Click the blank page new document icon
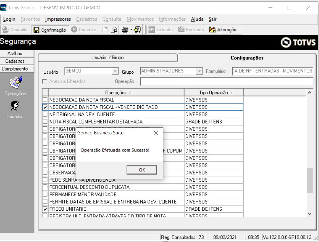This screenshot has width=319, height=242. tap(105, 30)
